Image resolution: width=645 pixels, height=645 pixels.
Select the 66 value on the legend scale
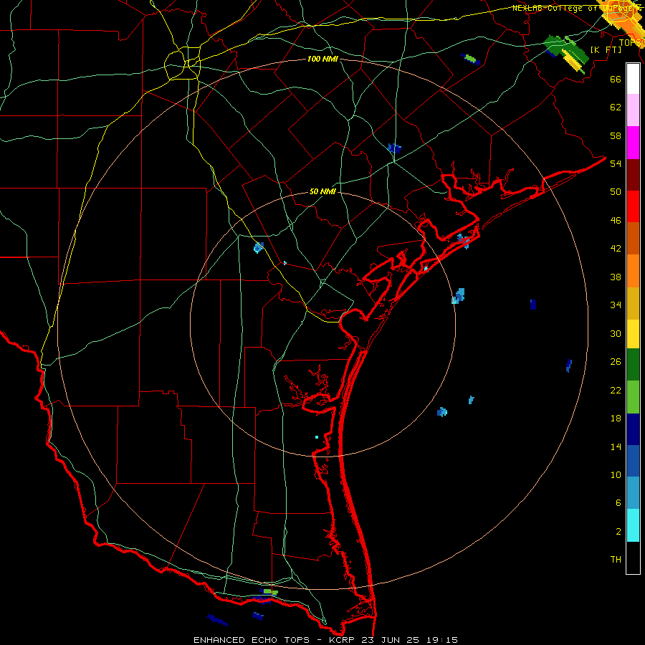click(616, 79)
